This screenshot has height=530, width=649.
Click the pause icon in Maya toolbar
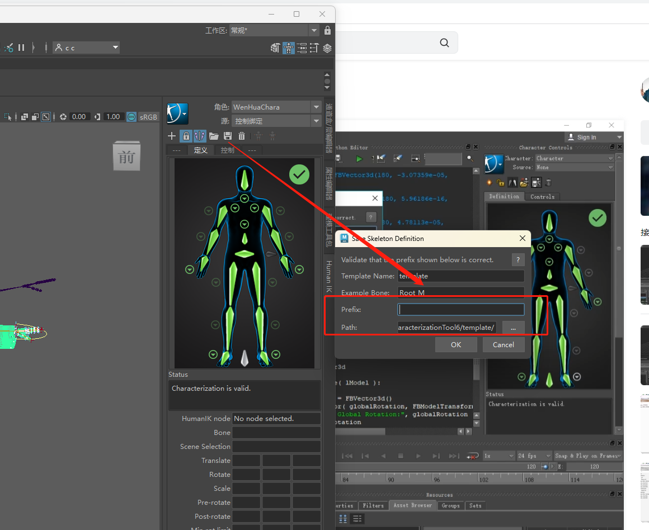[21, 48]
